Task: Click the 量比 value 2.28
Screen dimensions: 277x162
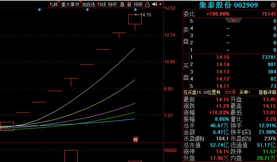Action: tap(271, 119)
